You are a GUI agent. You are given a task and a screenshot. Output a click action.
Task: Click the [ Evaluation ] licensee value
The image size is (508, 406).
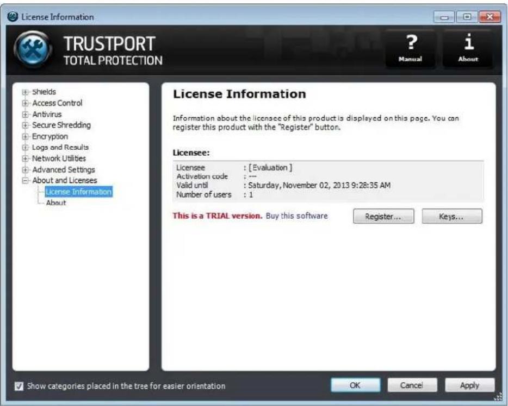click(270, 168)
